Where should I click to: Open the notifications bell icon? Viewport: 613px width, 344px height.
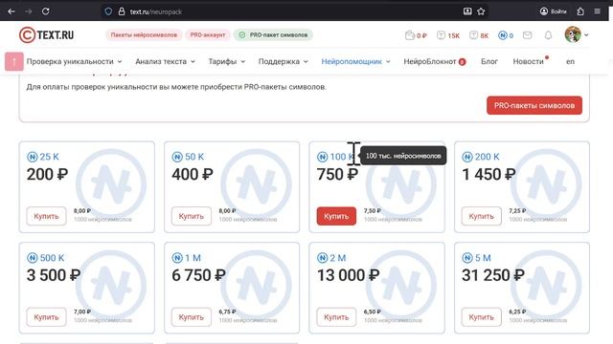[548, 35]
